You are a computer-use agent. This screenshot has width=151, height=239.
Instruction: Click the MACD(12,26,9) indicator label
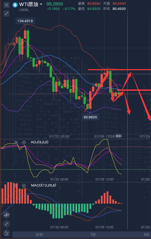[44, 185]
